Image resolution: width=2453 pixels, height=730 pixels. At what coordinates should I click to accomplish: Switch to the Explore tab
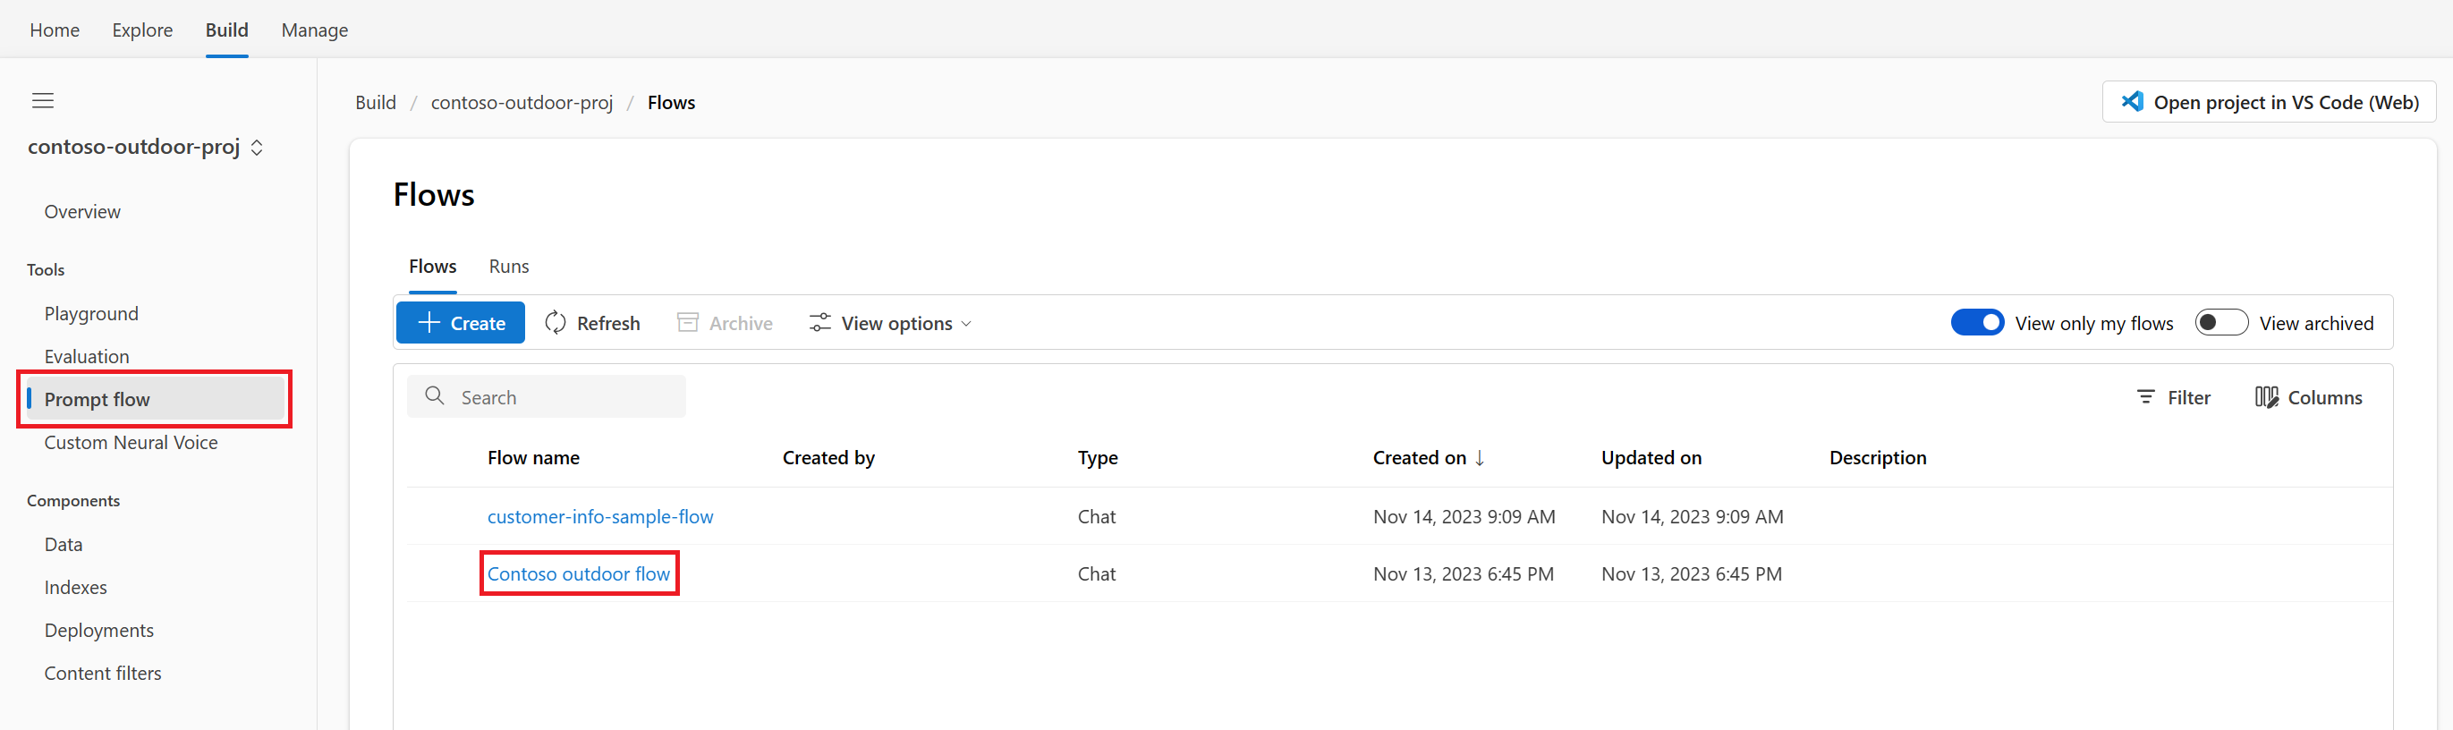click(142, 30)
